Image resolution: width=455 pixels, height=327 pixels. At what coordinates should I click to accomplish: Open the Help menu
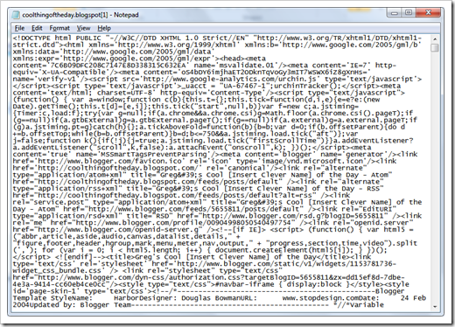pyautogui.click(x=104, y=28)
